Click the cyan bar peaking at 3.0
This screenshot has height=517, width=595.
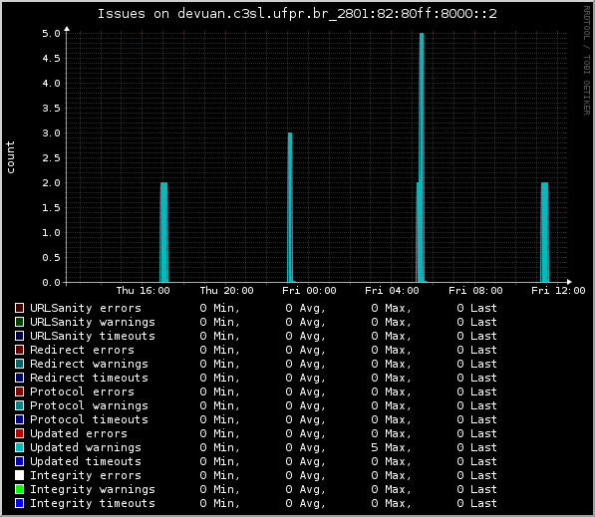(290, 207)
